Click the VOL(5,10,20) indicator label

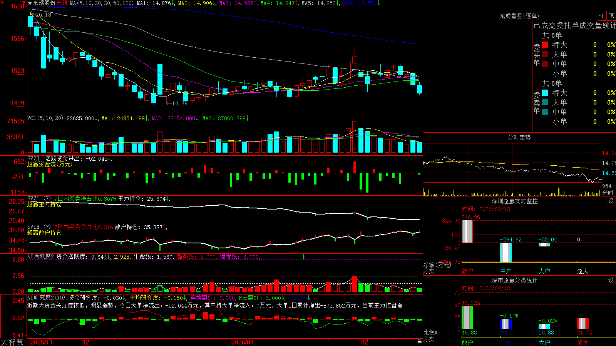point(45,118)
